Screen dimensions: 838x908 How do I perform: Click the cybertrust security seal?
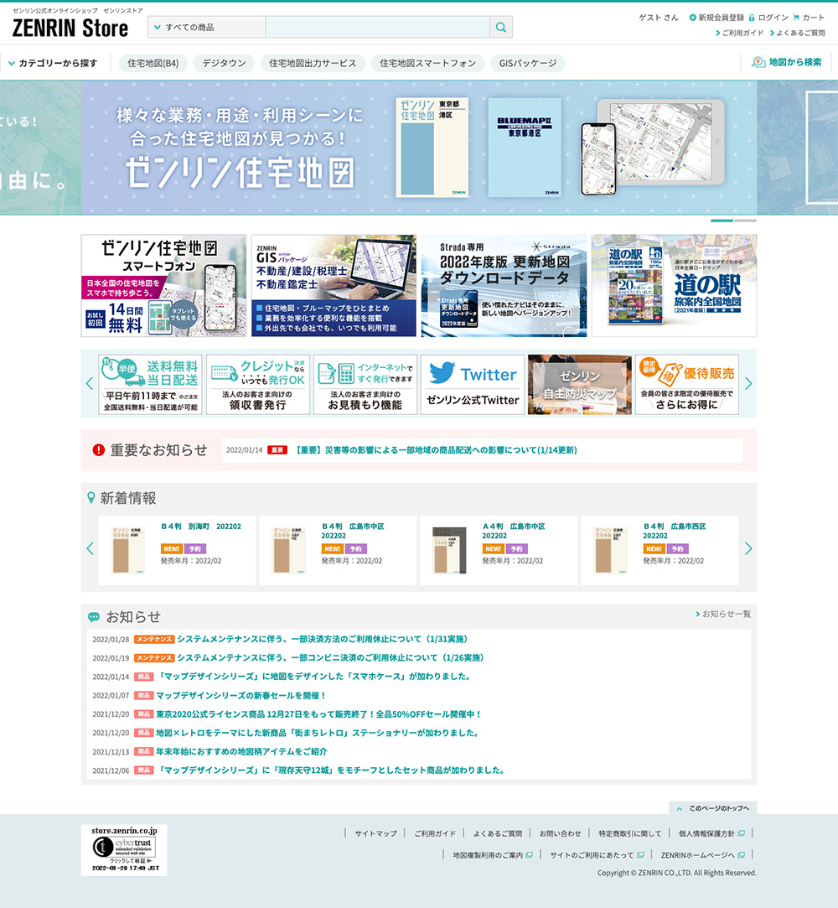click(x=124, y=850)
